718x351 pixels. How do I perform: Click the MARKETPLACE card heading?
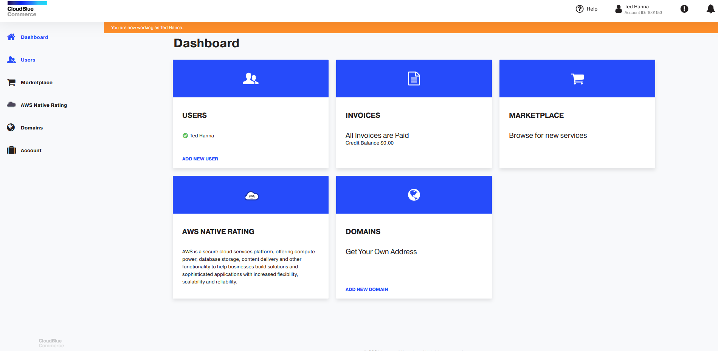(x=536, y=115)
